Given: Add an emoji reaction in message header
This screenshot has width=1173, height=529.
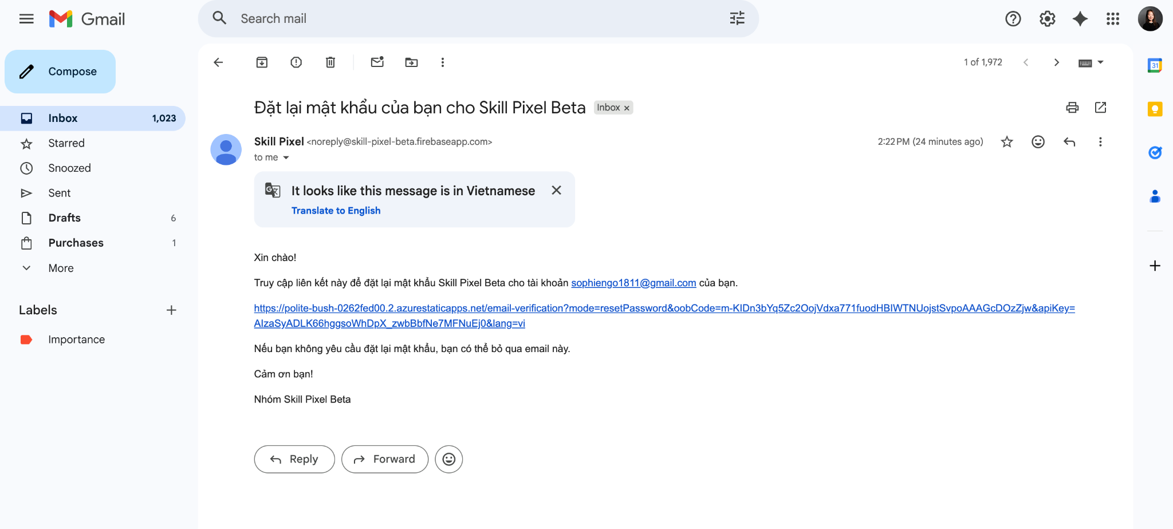Looking at the screenshot, I should (x=1038, y=142).
